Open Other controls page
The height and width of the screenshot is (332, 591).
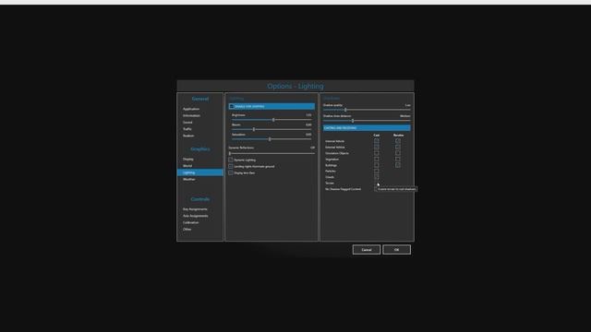[x=187, y=230]
